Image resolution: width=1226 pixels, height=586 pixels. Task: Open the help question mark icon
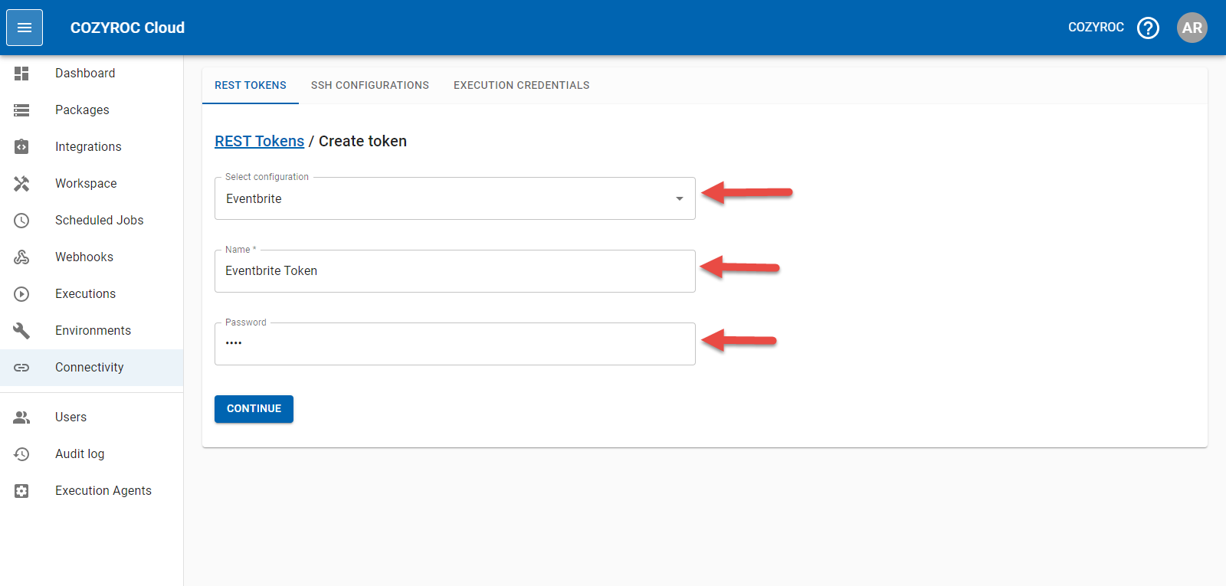[1148, 28]
